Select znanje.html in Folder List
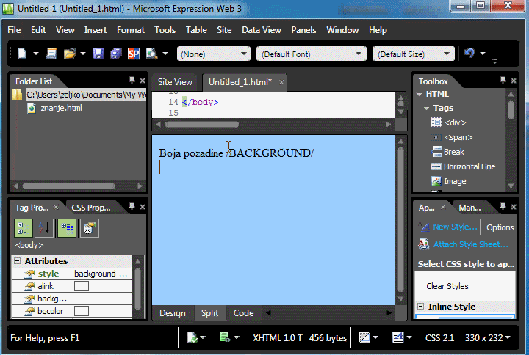The height and width of the screenshot is (355, 529). tap(61, 108)
